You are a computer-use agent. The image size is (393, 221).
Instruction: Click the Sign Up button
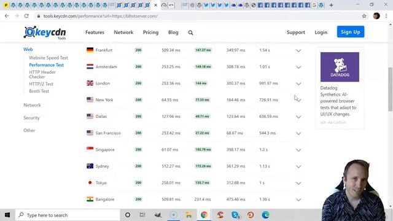click(x=351, y=32)
